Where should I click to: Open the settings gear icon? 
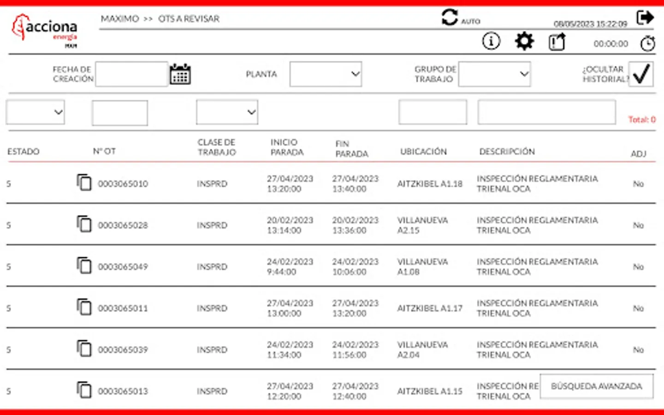coord(524,41)
